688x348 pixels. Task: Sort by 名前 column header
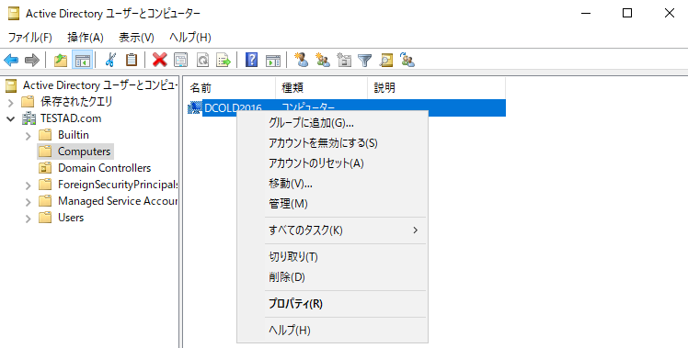229,88
